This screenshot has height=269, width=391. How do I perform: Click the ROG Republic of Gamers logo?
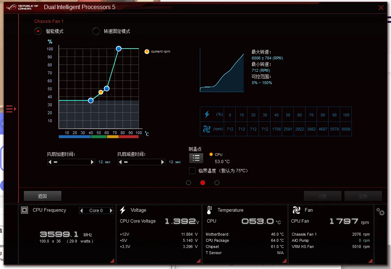(x=22, y=7)
